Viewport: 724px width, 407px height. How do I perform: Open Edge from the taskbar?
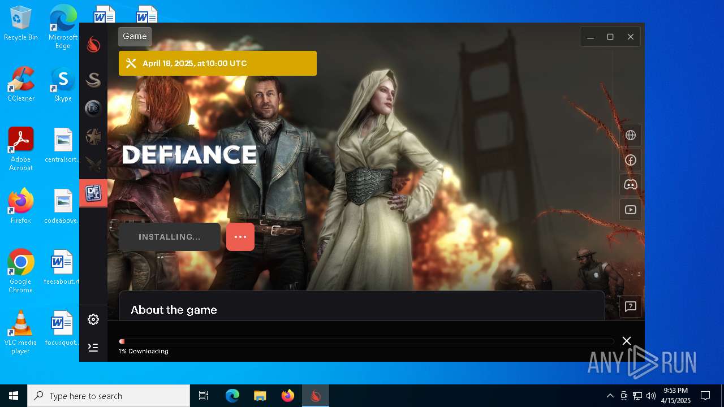click(232, 396)
